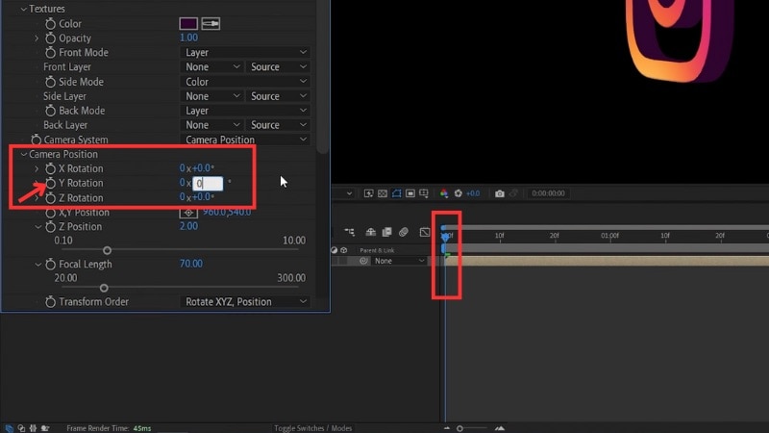This screenshot has width=769, height=433.
Task: Click the X,Y Position crosshair point picker
Action: tap(188, 213)
